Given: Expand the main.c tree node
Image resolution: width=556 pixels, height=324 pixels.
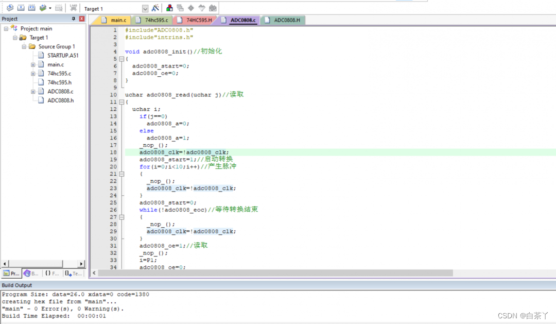Looking at the screenshot, I should point(33,65).
